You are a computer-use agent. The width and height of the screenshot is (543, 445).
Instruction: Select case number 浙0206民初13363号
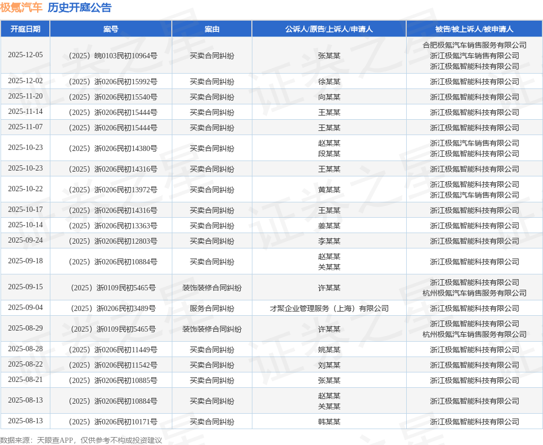(111, 226)
